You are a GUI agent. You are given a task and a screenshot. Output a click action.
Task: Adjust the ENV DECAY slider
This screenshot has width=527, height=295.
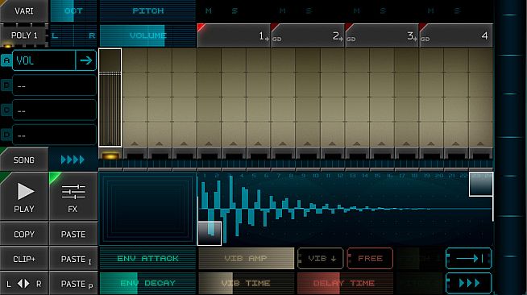coord(148,283)
